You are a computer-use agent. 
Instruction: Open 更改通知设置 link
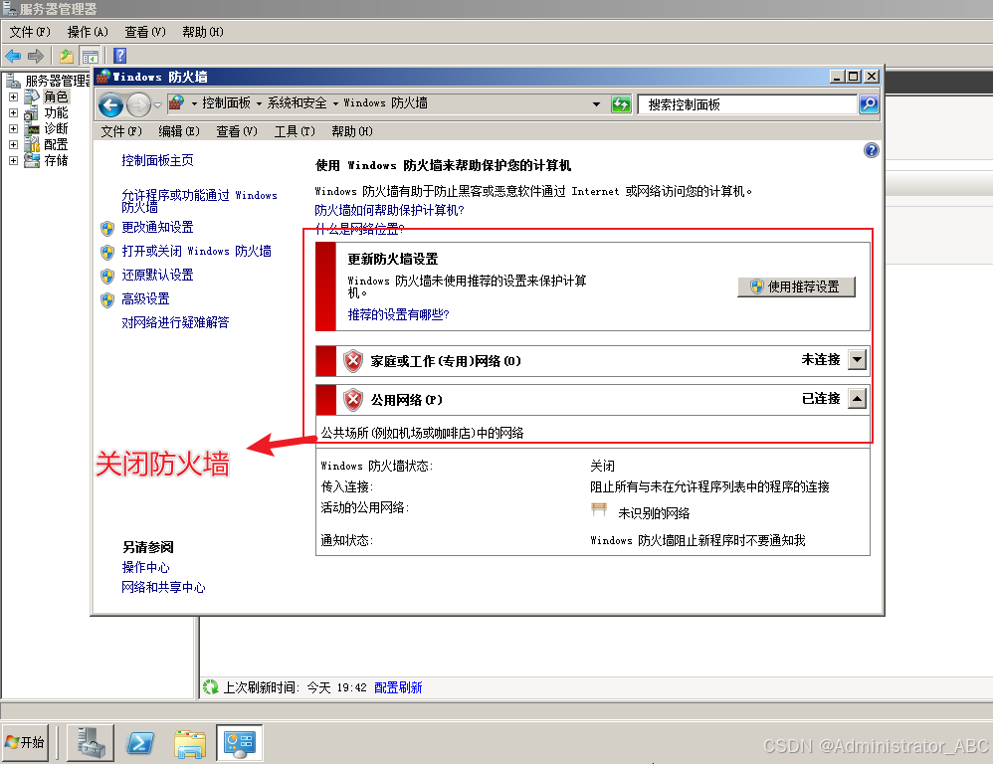tap(157, 227)
